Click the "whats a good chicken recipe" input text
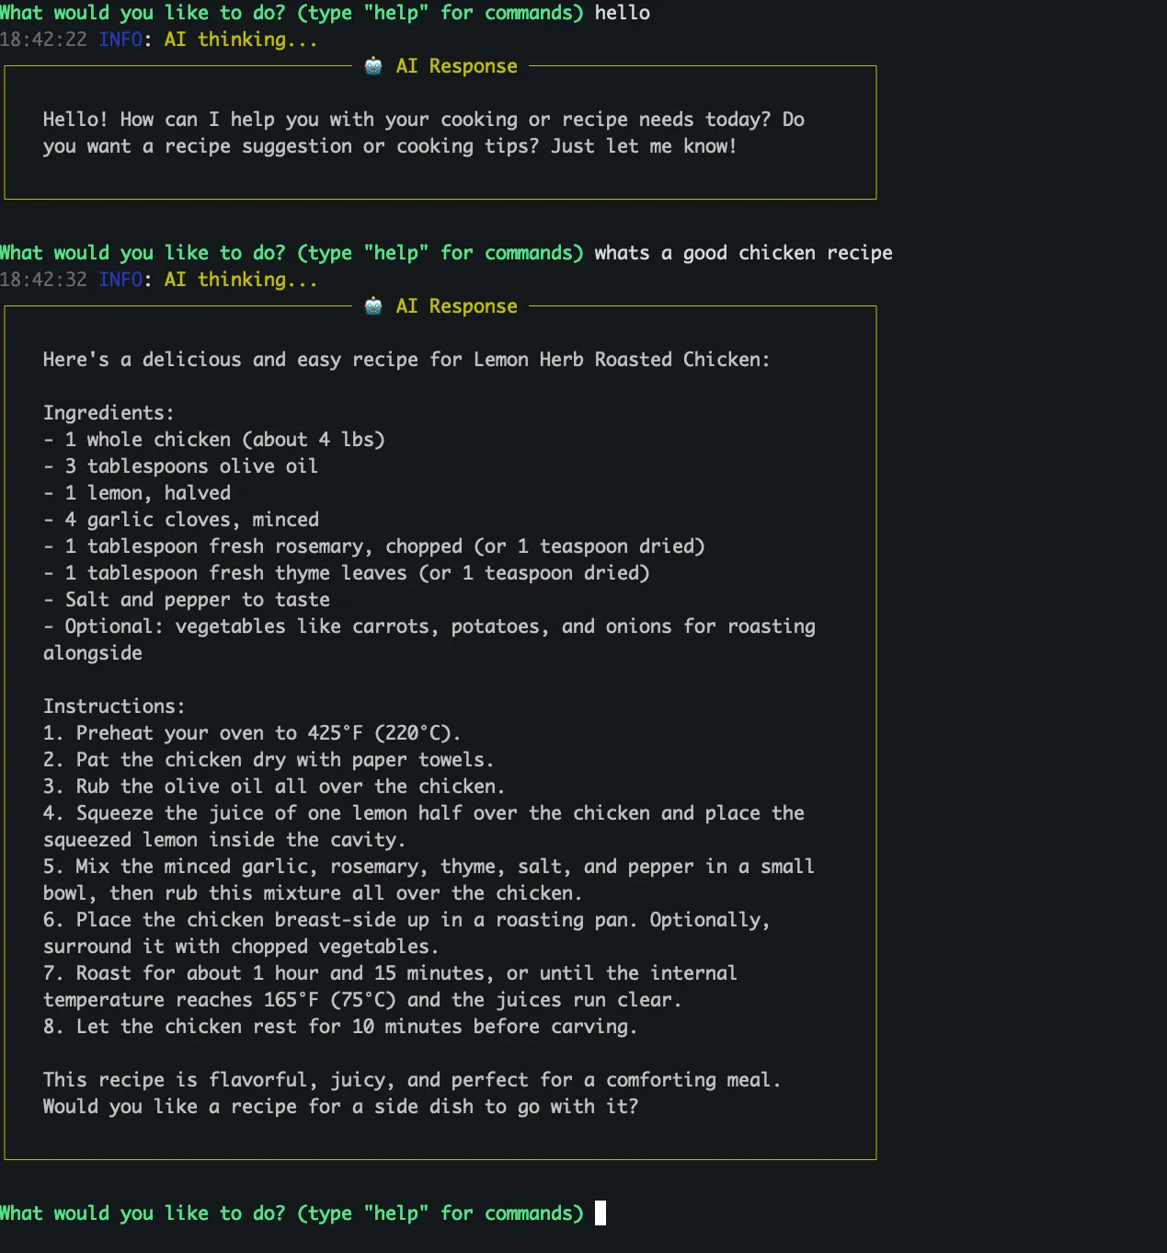Screen dimensions: 1167x1253 click(743, 253)
